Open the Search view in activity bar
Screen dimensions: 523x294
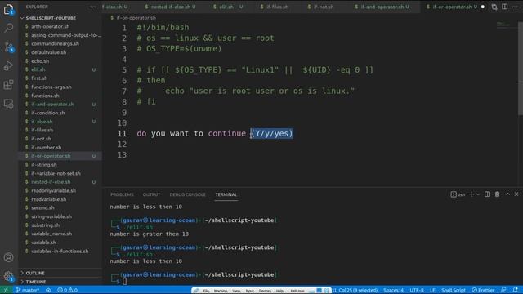pos(9,28)
